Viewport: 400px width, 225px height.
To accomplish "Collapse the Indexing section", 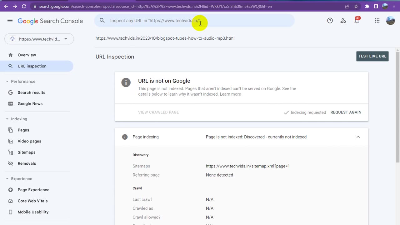I will click(7, 119).
